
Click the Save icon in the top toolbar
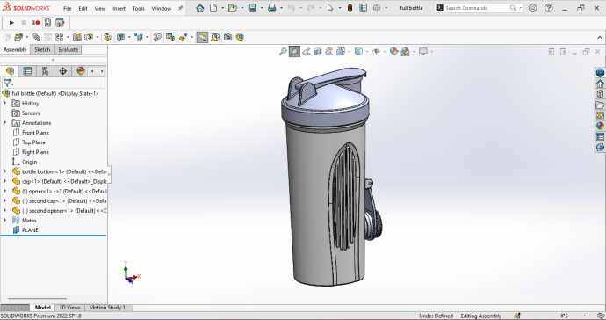(252, 8)
